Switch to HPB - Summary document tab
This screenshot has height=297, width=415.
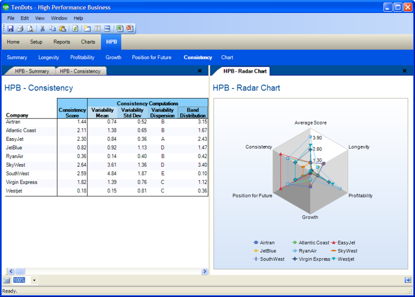pos(32,71)
